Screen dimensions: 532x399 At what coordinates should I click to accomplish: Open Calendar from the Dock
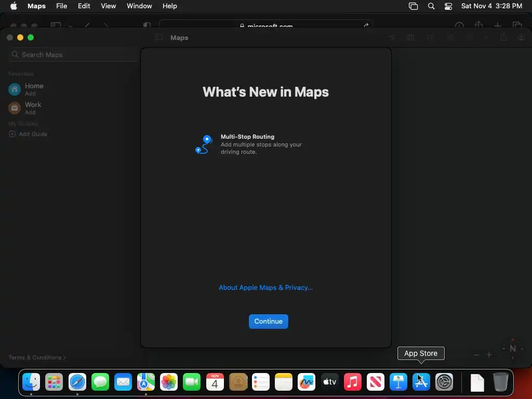(x=215, y=382)
